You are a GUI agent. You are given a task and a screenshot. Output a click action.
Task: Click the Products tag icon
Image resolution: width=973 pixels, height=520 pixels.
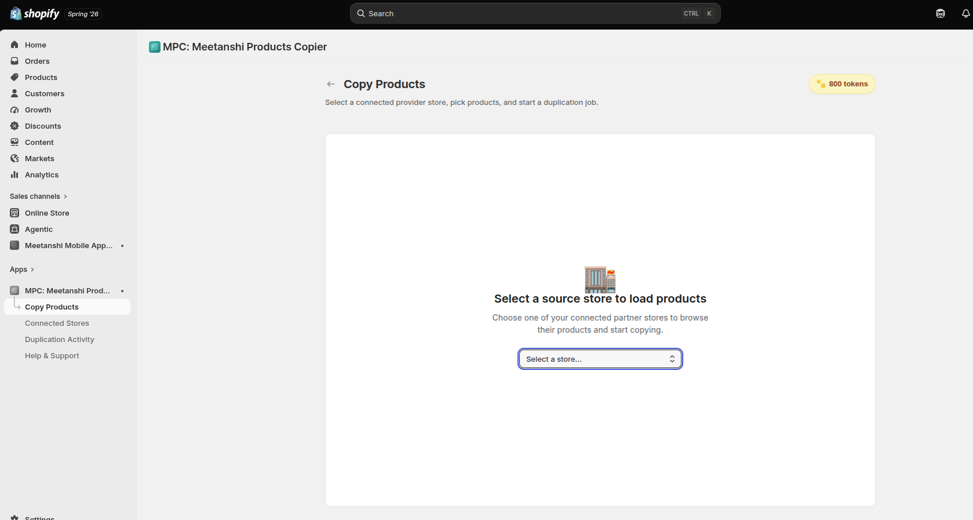tap(14, 77)
